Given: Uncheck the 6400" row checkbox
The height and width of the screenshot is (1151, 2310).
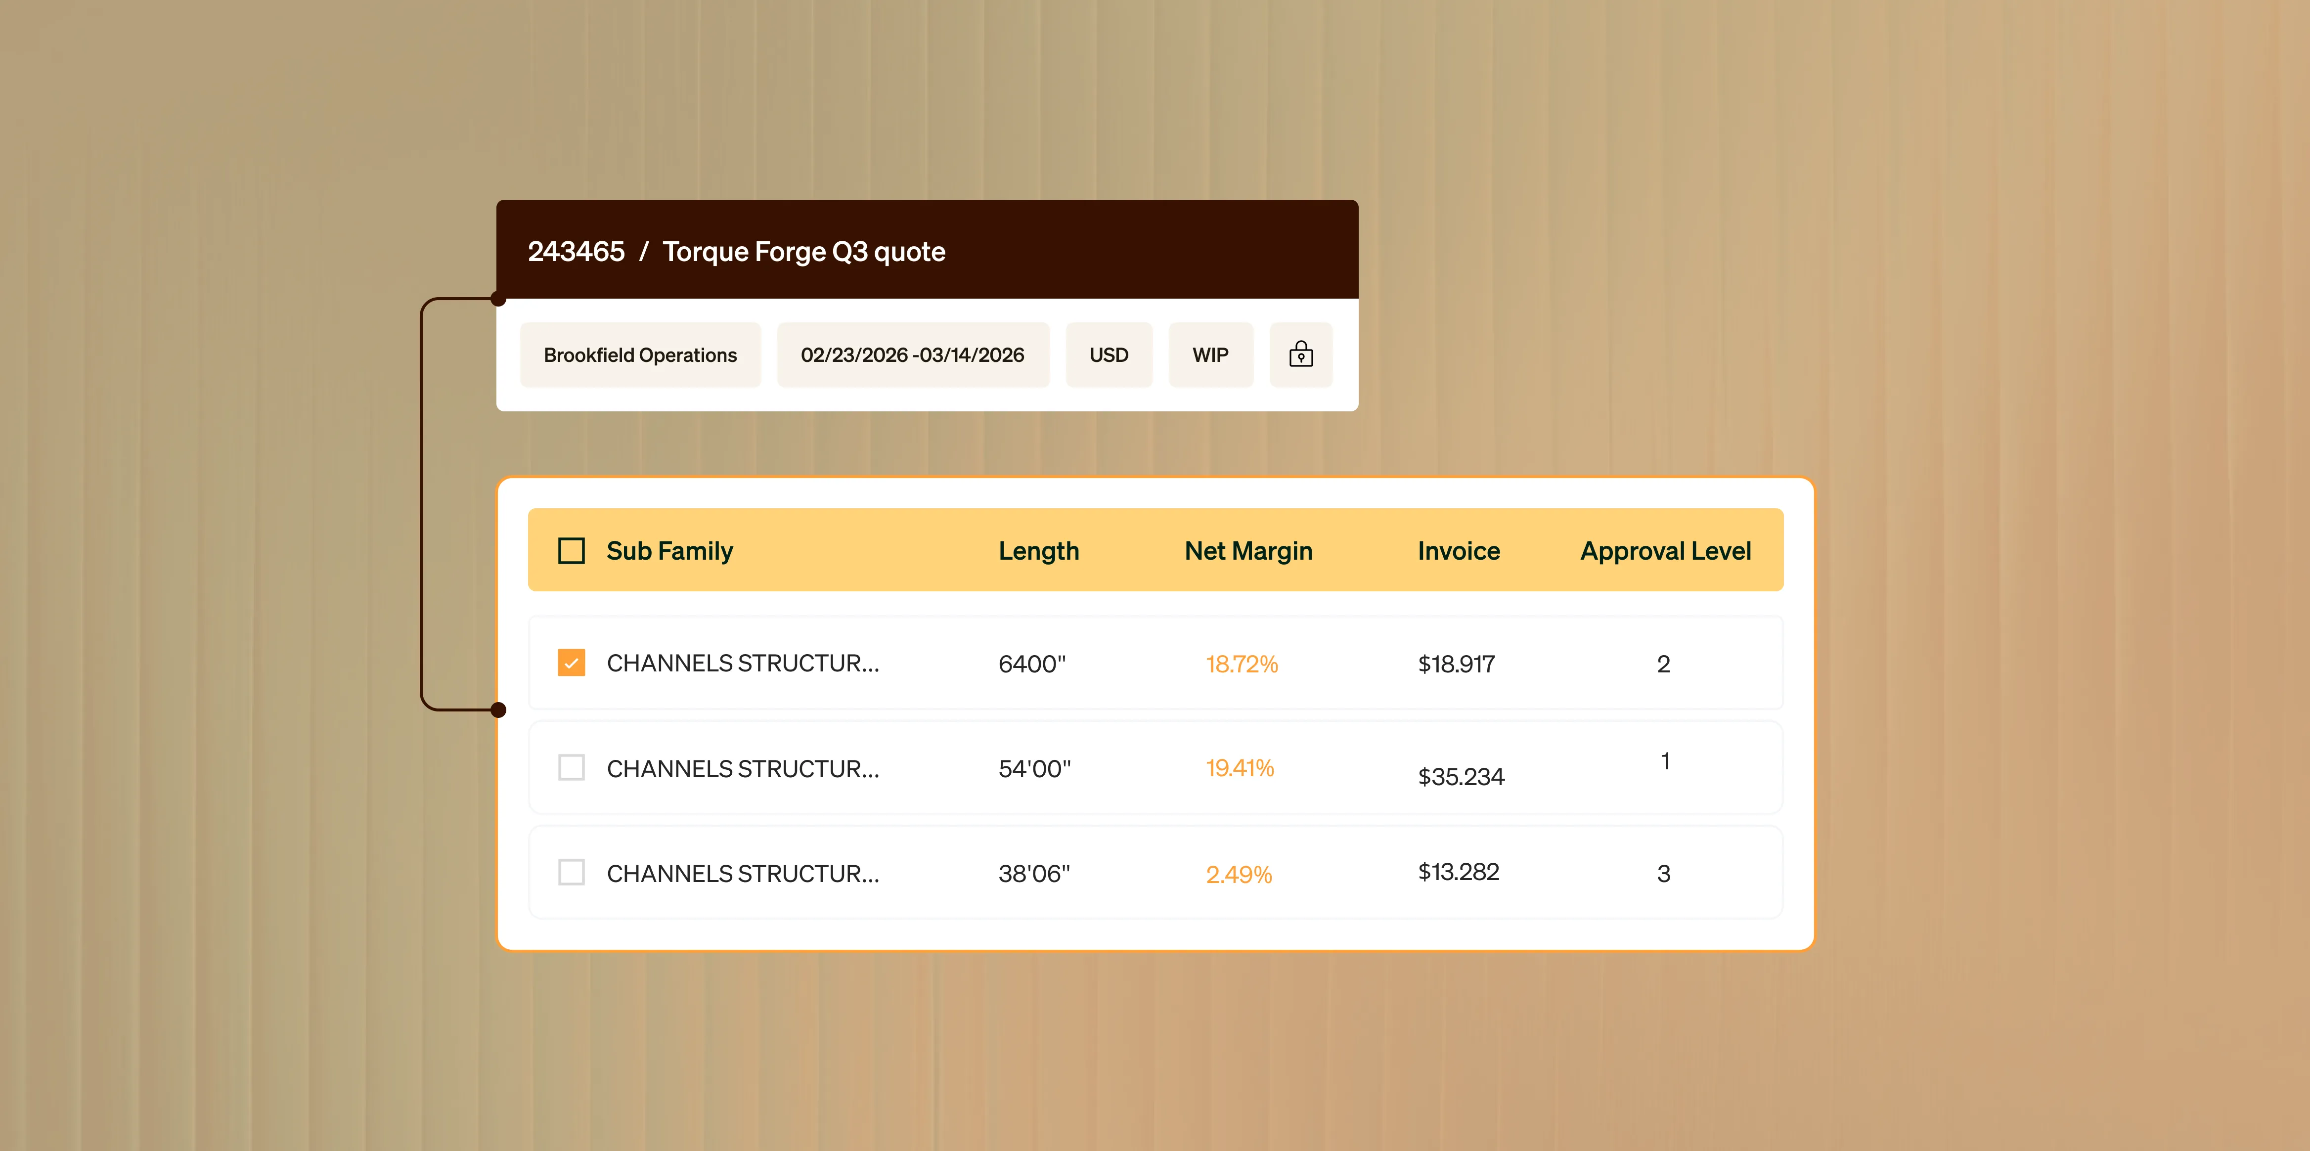Looking at the screenshot, I should pos(571,663).
